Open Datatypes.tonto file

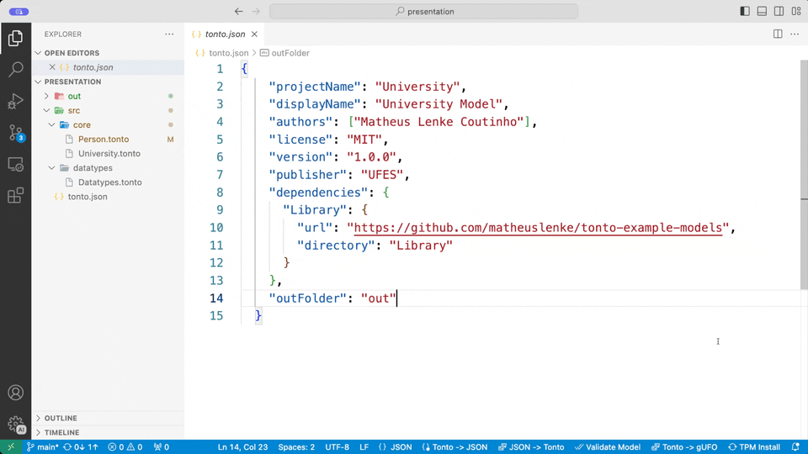[108, 182]
